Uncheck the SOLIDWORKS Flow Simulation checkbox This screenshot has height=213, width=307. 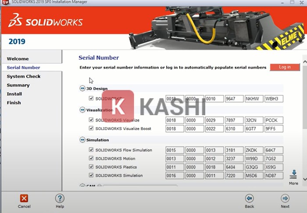[91, 150]
